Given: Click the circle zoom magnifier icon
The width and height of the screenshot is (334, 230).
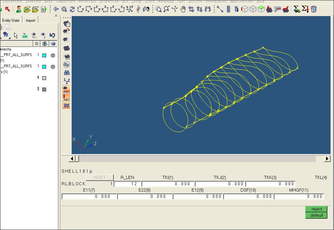Looking at the screenshot, I should coord(158,9).
